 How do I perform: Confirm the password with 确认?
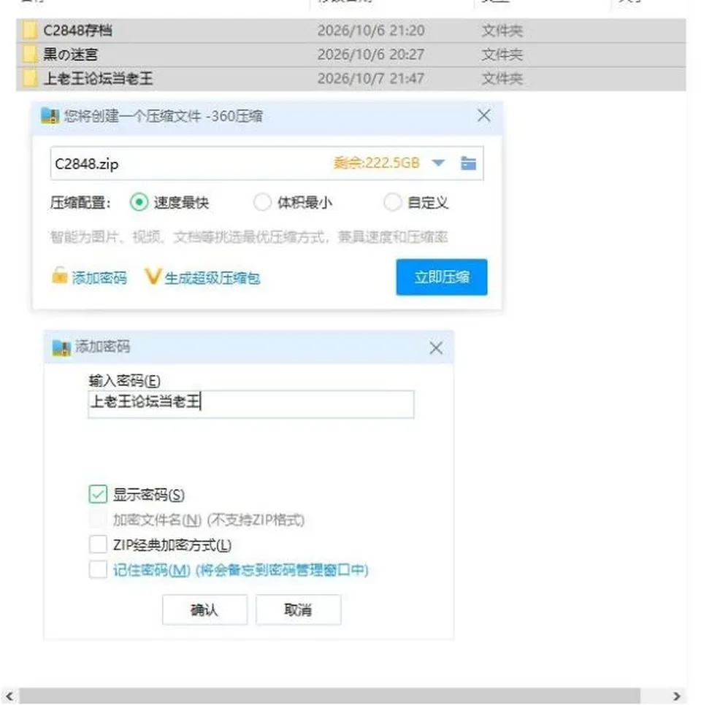tap(204, 609)
